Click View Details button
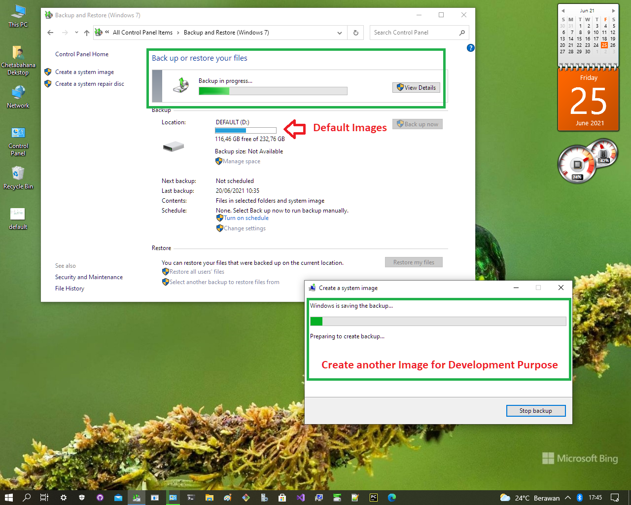631x505 pixels. [416, 87]
